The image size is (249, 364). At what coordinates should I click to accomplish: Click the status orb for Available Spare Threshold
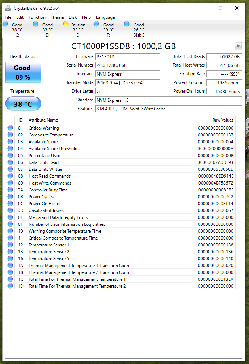pyautogui.click(x=10, y=149)
